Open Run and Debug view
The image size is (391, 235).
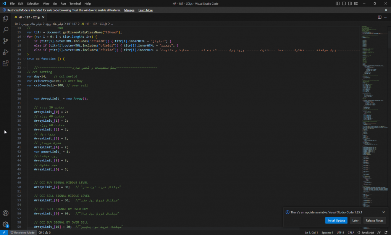click(x=6, y=52)
